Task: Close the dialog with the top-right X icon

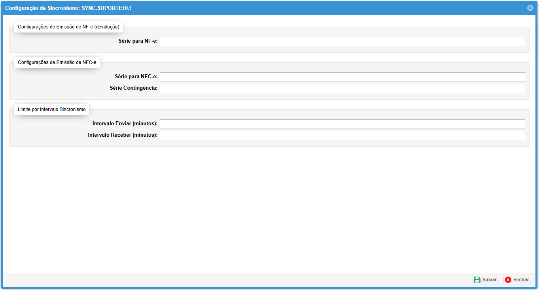Action: (x=530, y=8)
